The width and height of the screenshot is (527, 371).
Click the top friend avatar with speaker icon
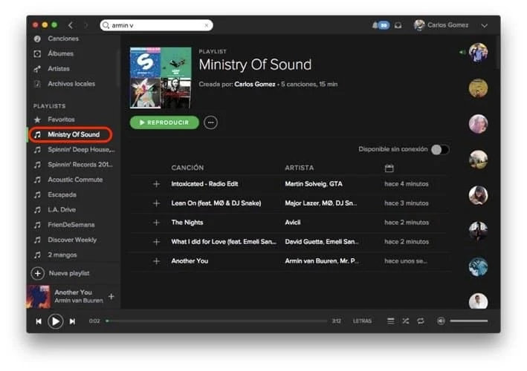click(x=478, y=53)
